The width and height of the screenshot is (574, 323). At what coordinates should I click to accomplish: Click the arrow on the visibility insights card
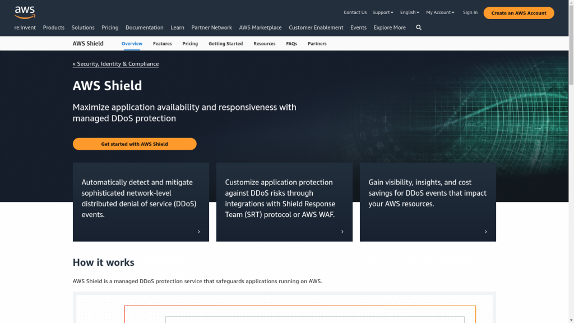(x=485, y=231)
